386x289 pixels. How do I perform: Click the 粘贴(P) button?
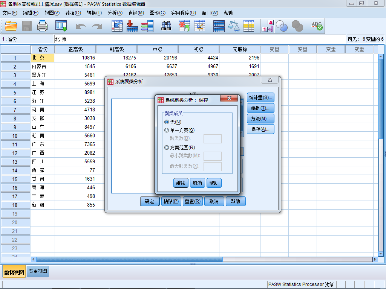click(171, 201)
